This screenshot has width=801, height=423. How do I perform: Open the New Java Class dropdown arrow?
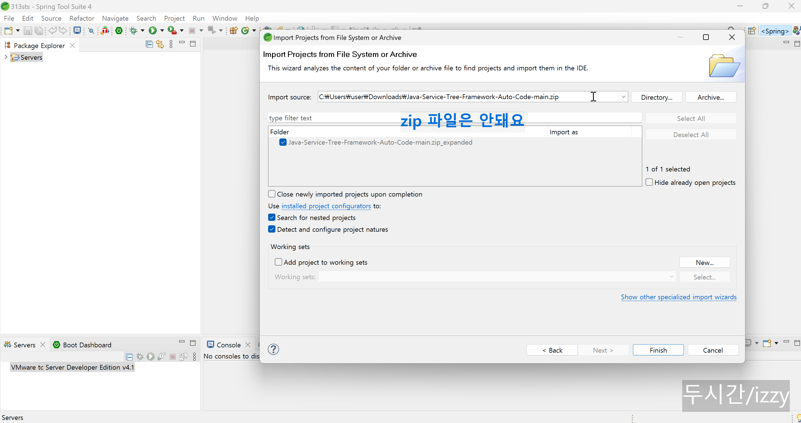coord(254,30)
